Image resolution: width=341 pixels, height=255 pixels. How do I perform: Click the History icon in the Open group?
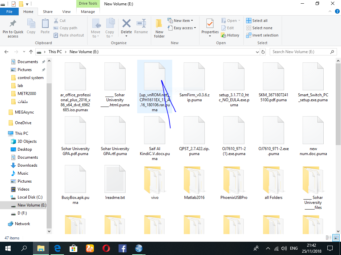tap(231, 35)
